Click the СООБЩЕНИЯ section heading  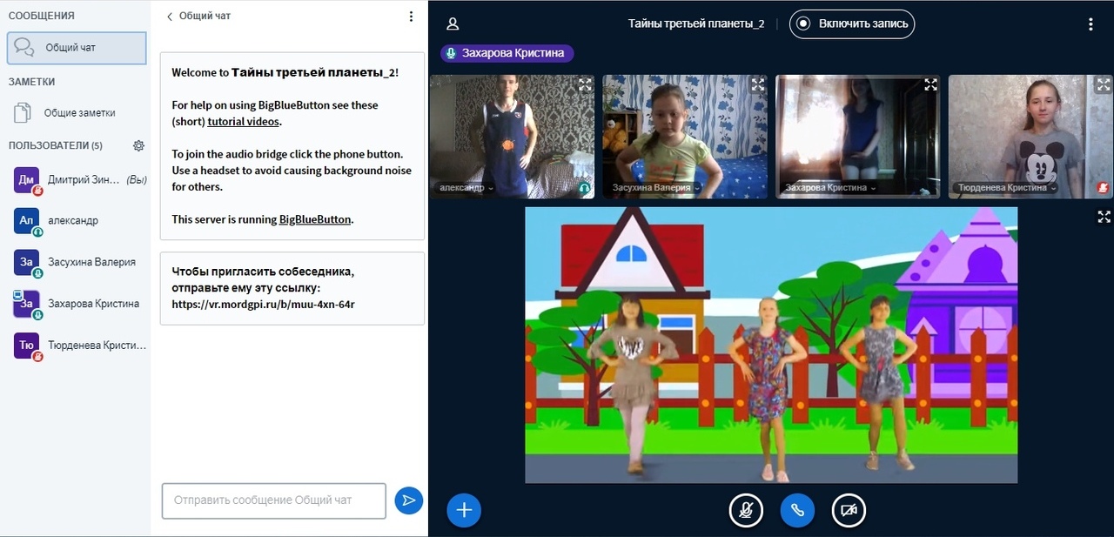click(42, 16)
